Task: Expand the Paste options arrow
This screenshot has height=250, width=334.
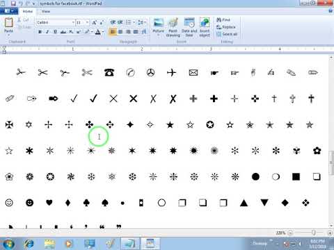Action: point(8,34)
